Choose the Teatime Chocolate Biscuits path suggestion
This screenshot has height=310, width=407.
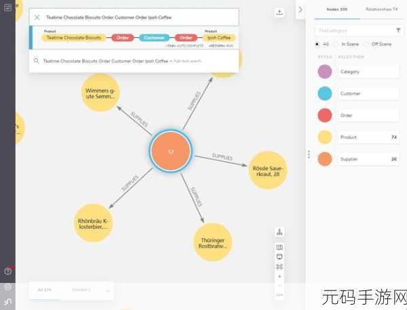[x=134, y=37]
